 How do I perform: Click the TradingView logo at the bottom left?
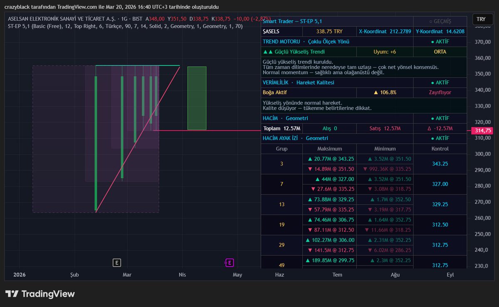pos(40,294)
